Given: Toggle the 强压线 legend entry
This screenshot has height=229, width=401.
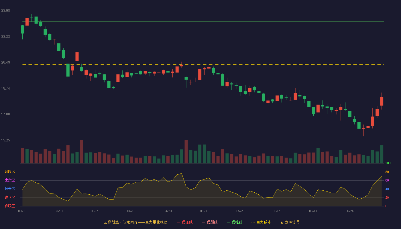Looking at the screenshot, I should 185,222.
